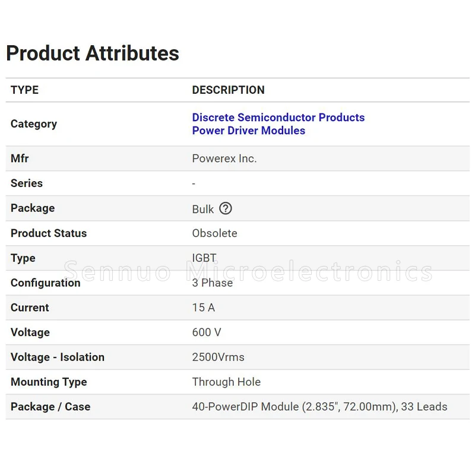Click the Bulk package value text

[x=202, y=209]
